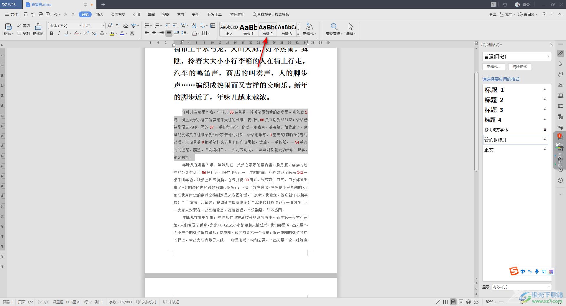Click the 清除格式 button
The image size is (566, 306).
(x=520, y=67)
